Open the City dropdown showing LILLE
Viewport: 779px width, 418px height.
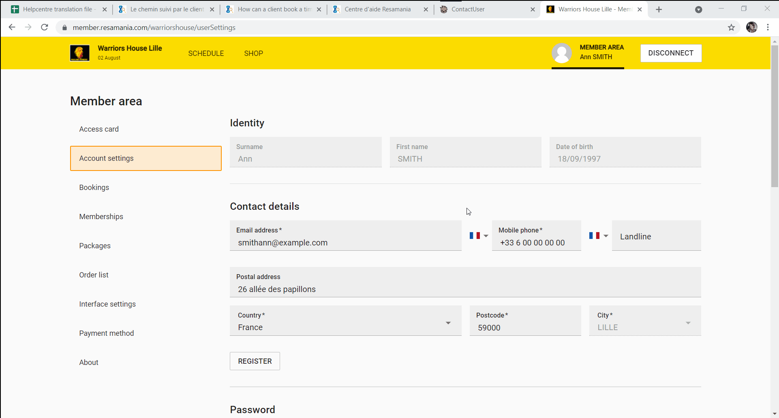645,320
